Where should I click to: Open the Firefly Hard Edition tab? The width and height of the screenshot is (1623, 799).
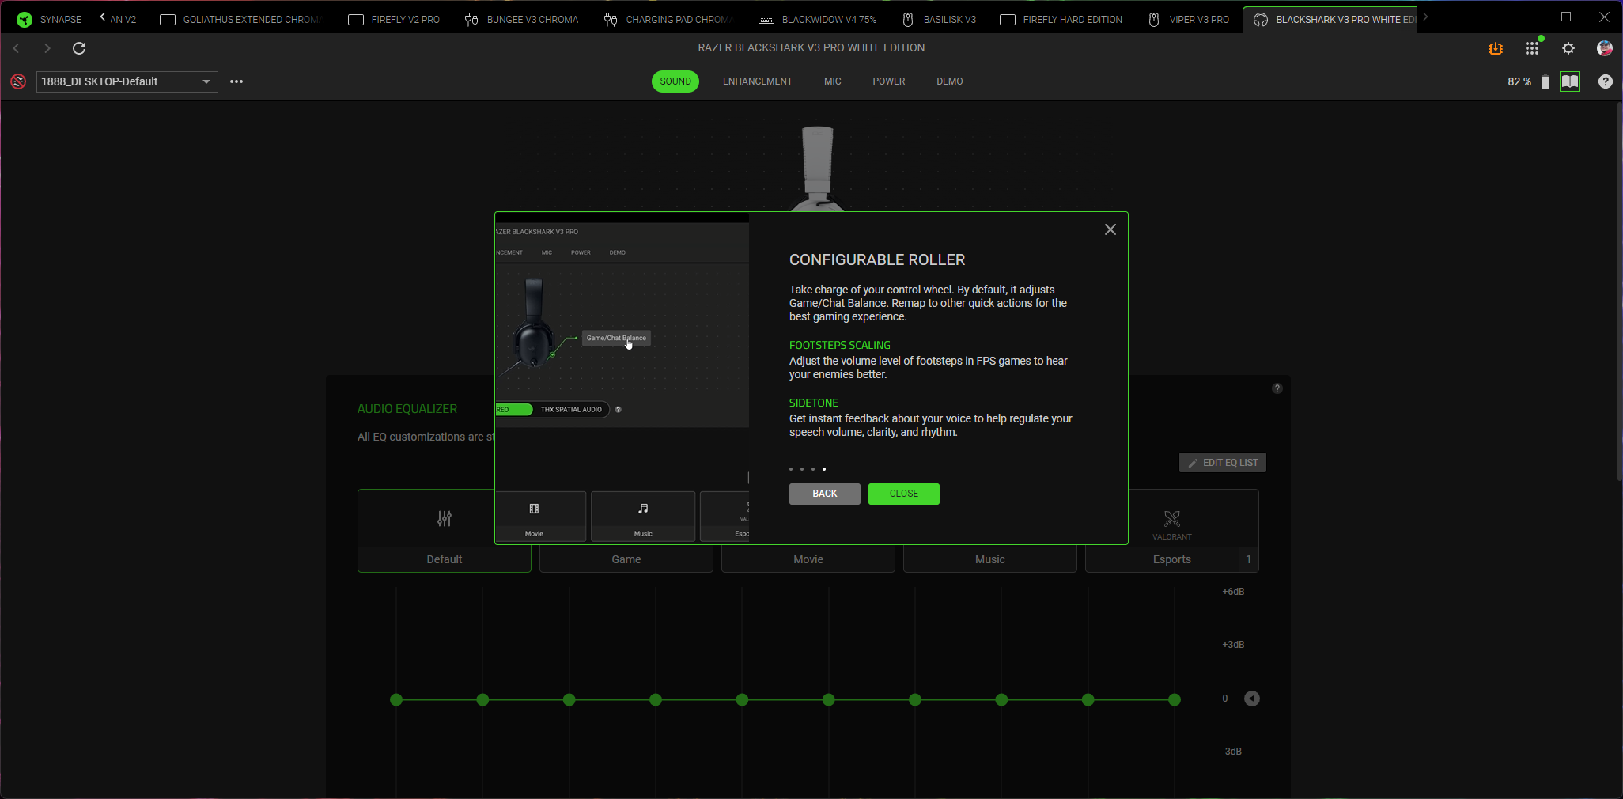1061,19
